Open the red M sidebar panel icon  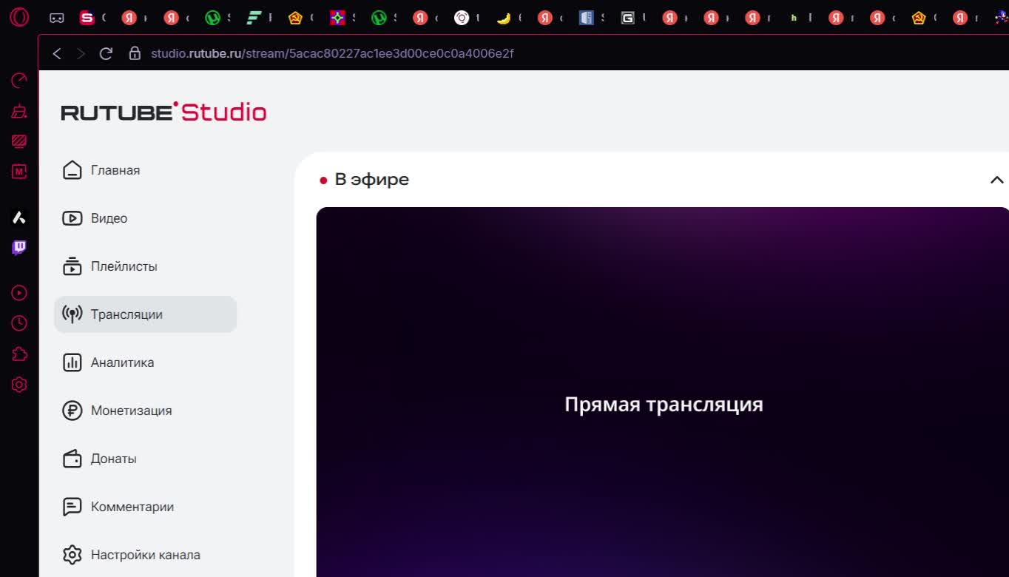[x=19, y=172]
